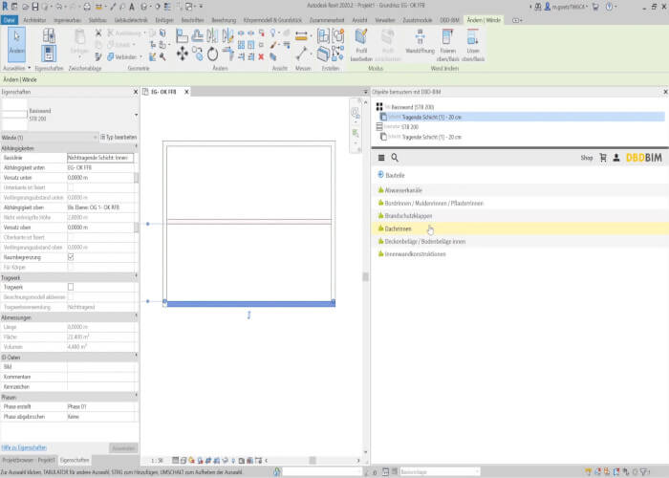Open the Eigenschaften properties ribbon button
Viewport: 669px width, 478px height.
point(49,54)
